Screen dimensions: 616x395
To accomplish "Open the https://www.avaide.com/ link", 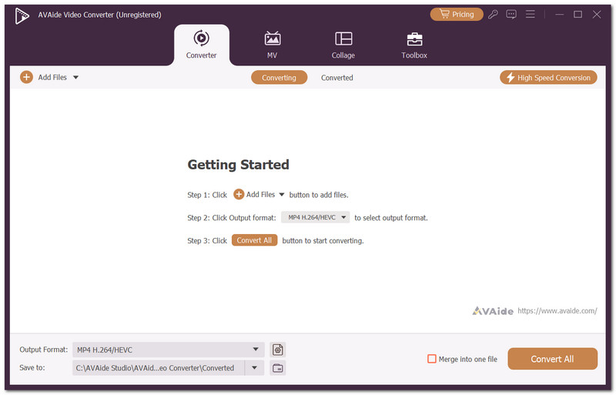I will coord(557,311).
